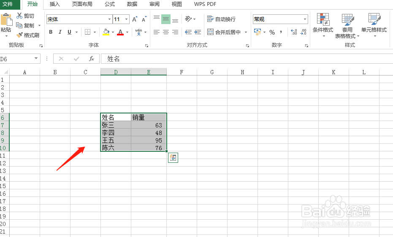Toggle middle vertical alignment
The height and width of the screenshot is (237, 393).
165,19
